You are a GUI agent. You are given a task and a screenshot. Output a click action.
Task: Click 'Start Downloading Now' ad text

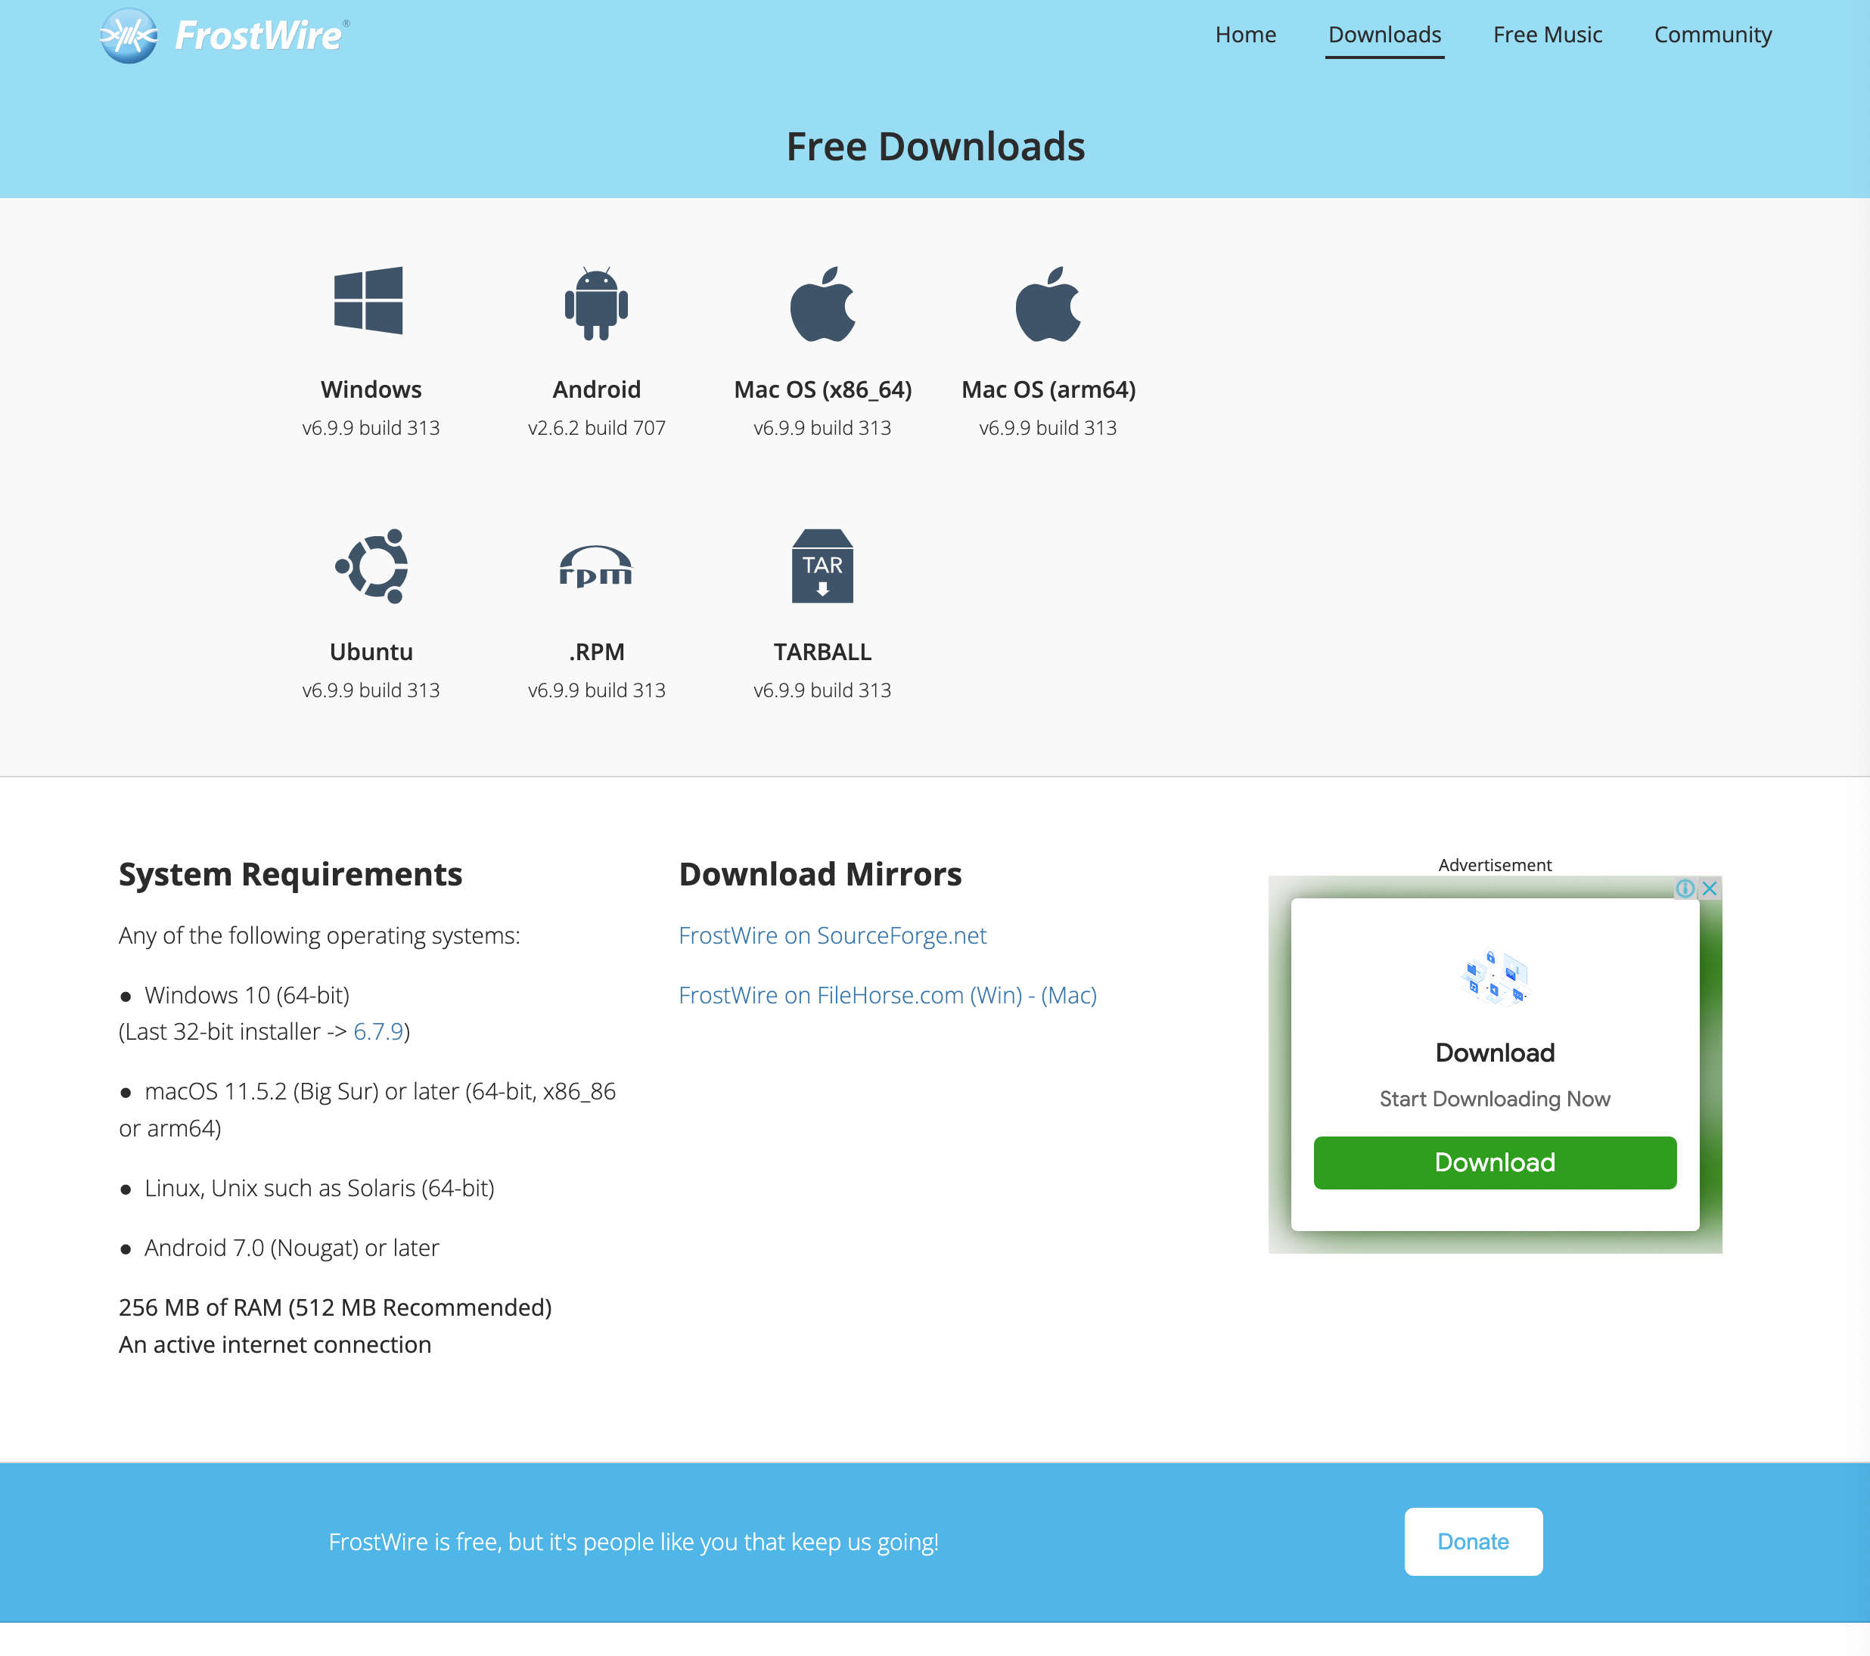coord(1495,1099)
